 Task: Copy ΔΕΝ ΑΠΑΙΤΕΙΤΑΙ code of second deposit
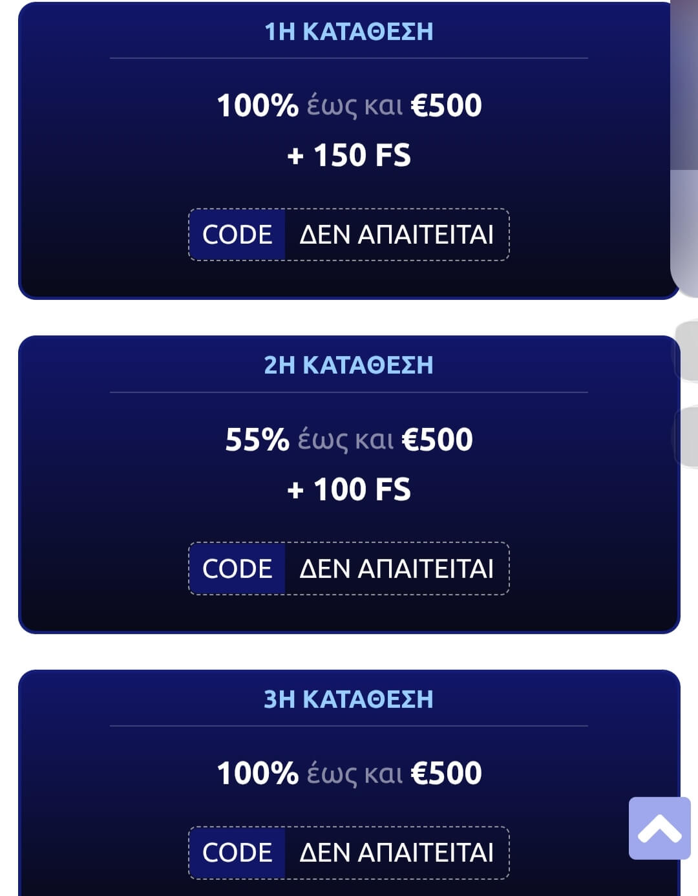[397, 569]
